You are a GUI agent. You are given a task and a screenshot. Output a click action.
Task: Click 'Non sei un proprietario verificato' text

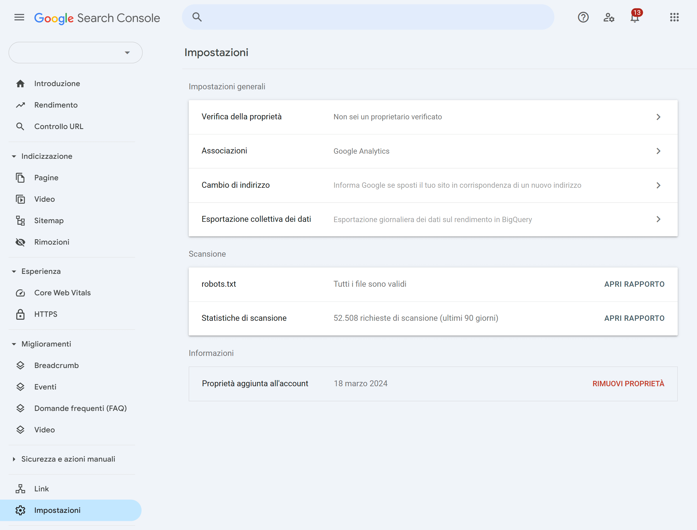(387, 117)
